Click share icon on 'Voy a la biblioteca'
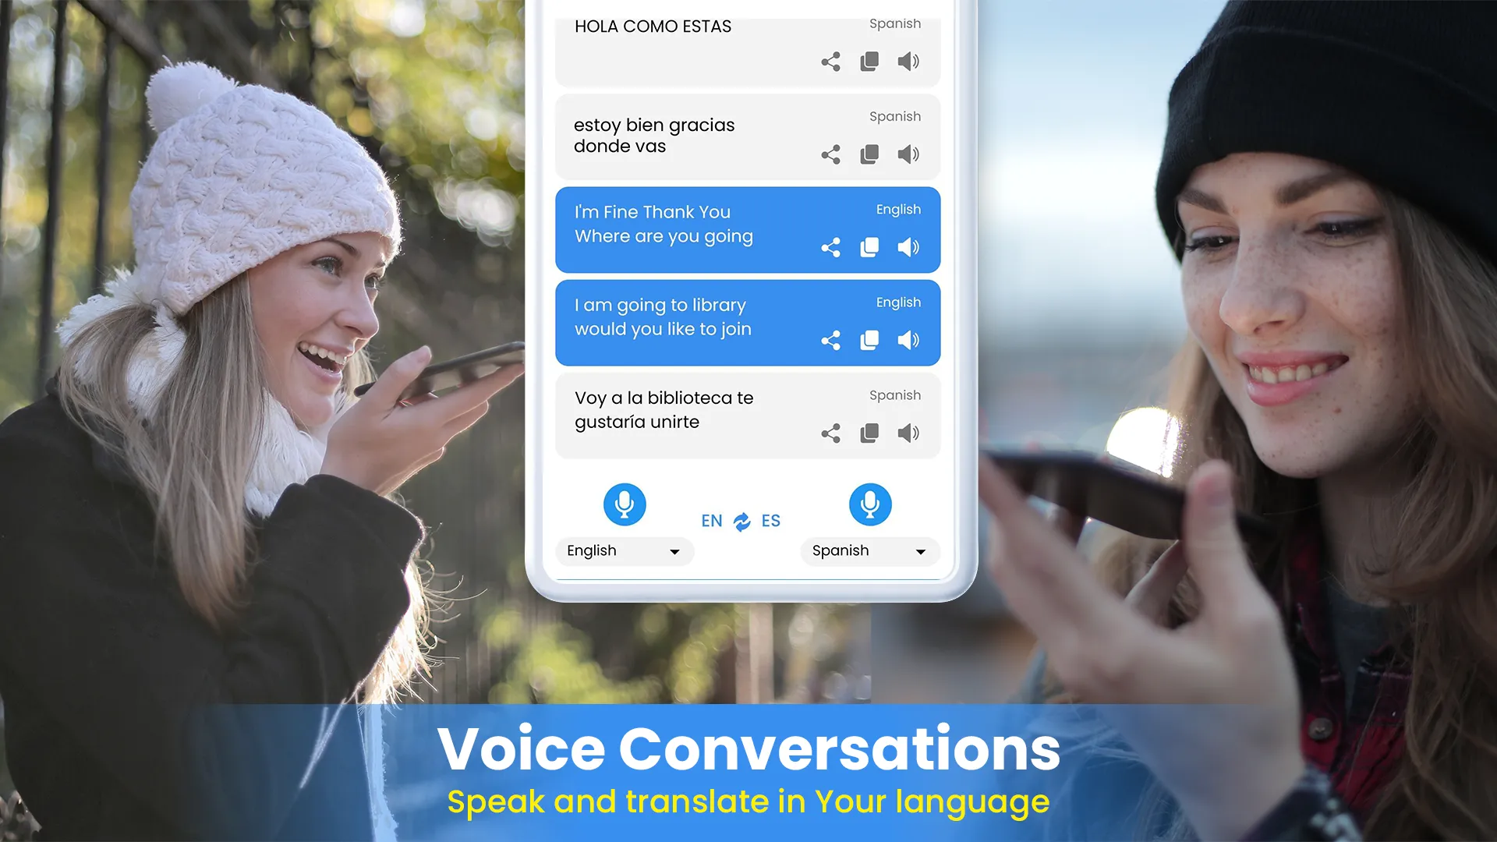 829,432
